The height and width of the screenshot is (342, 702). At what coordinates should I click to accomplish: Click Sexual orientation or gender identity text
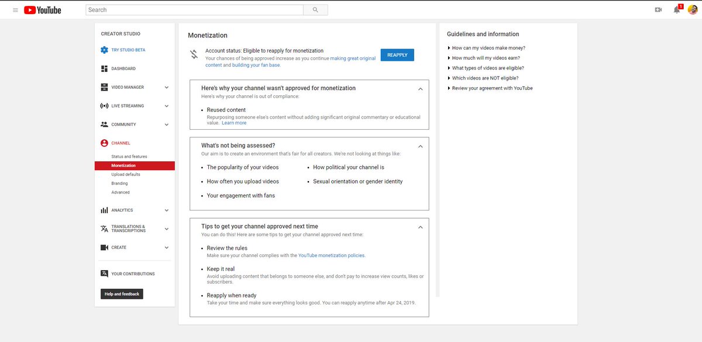358,181
